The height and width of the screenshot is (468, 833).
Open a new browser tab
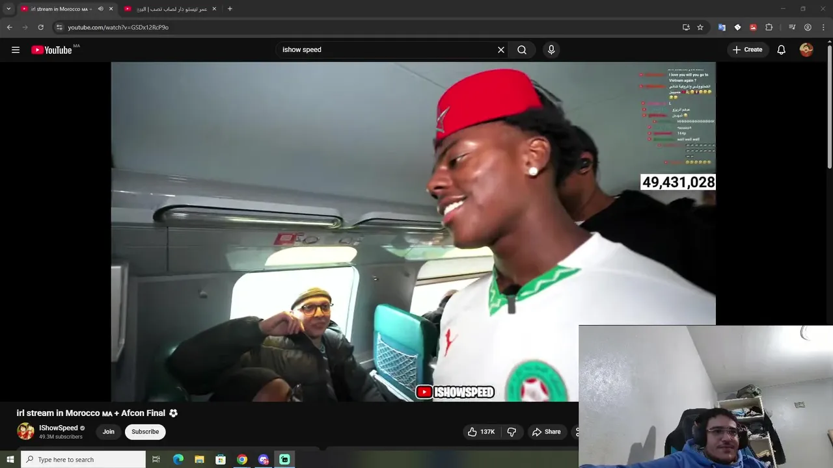click(230, 8)
